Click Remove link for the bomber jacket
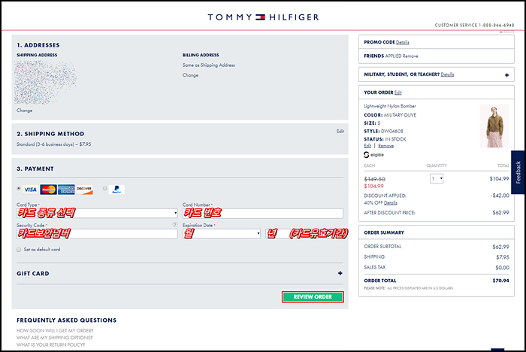Screen dimensions: 526x352 (385, 146)
